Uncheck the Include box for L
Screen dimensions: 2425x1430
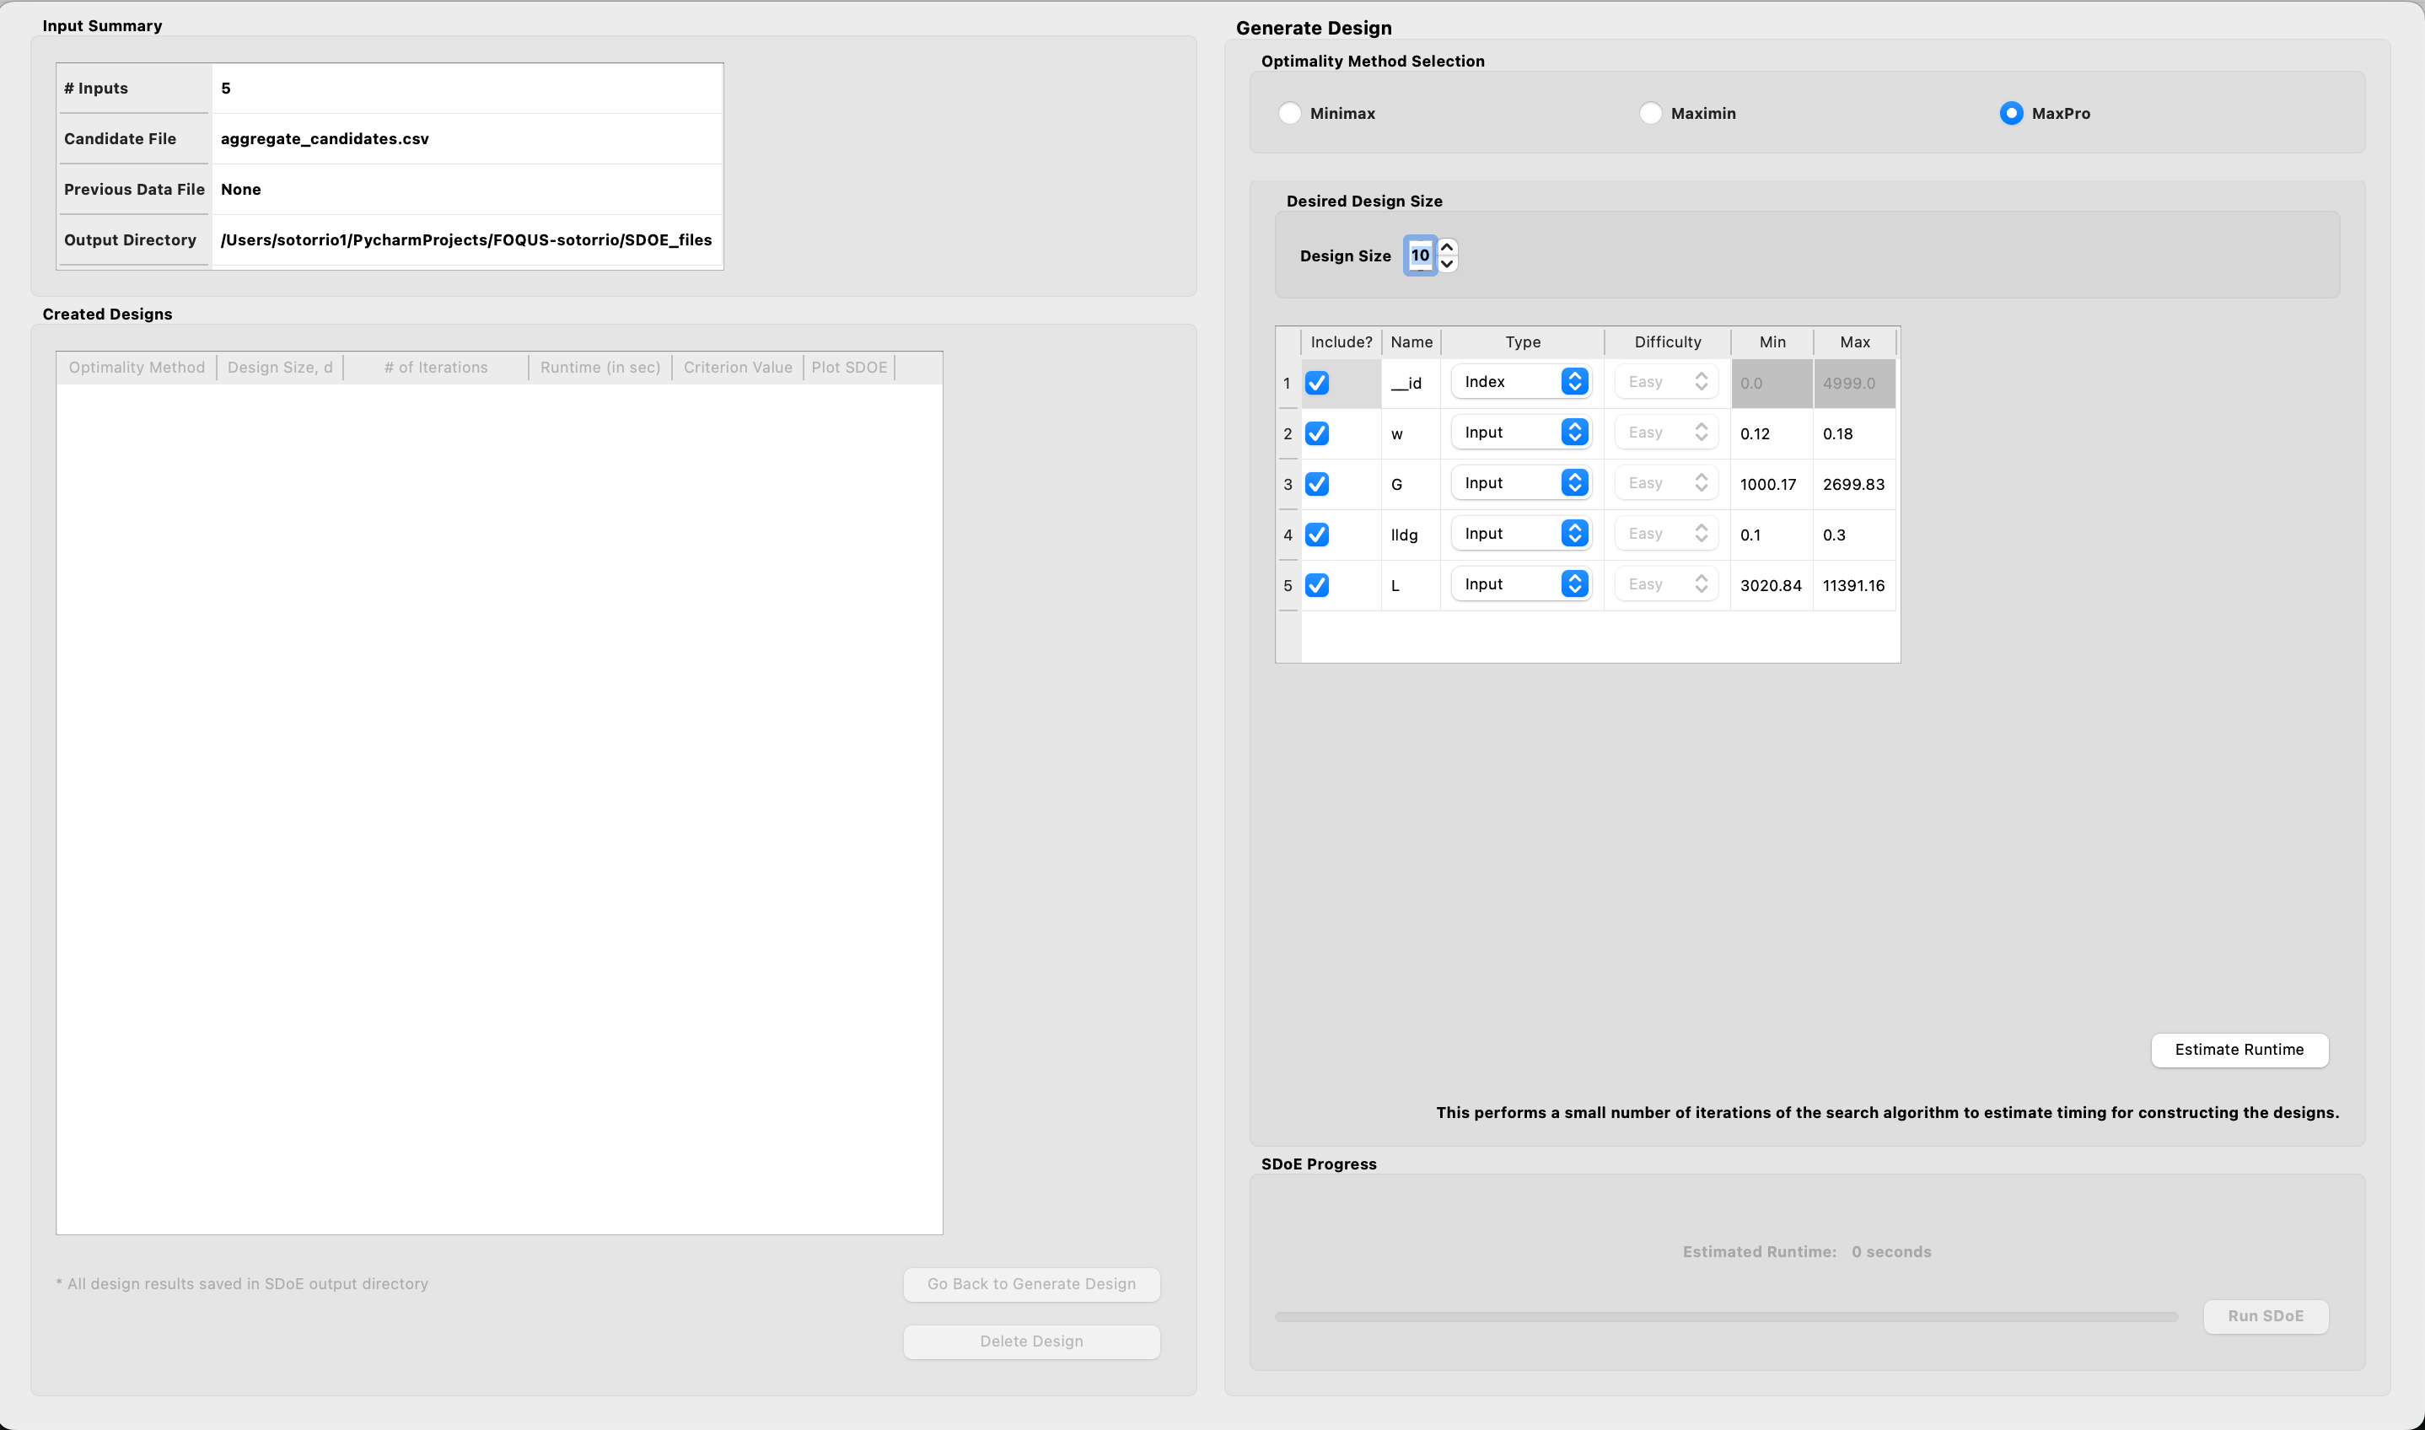tap(1317, 586)
